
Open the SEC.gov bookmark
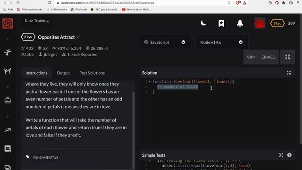(x=105, y=9)
